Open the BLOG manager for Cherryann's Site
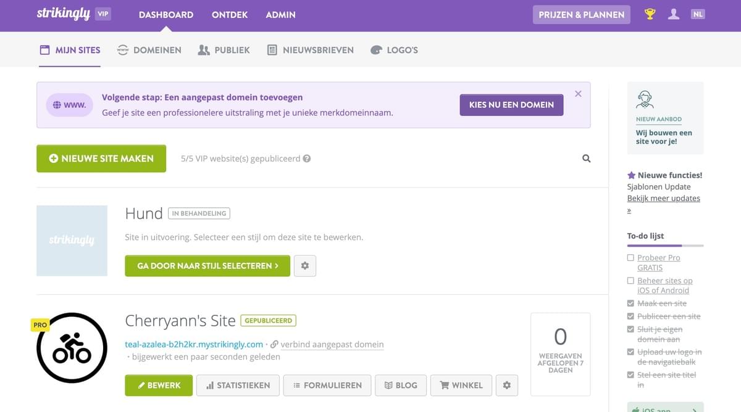 point(400,385)
